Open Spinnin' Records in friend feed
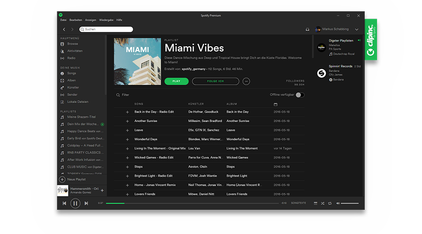Screen dimensions: 422x234 (340, 66)
